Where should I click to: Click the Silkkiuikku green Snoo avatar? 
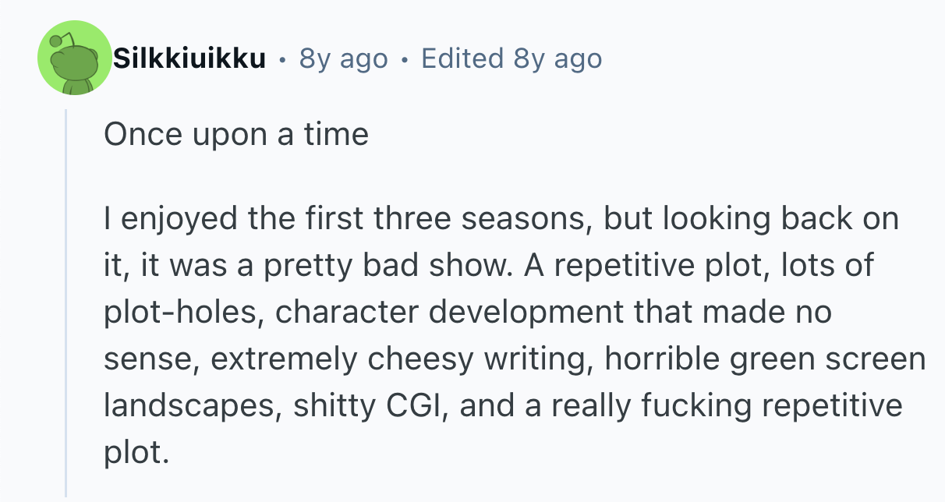(75, 58)
